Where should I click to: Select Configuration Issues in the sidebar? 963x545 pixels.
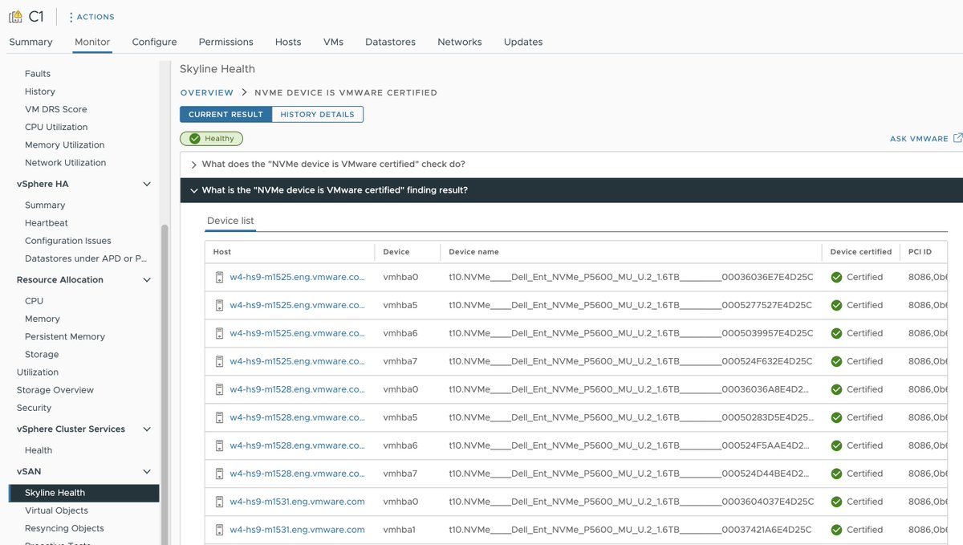click(x=68, y=241)
